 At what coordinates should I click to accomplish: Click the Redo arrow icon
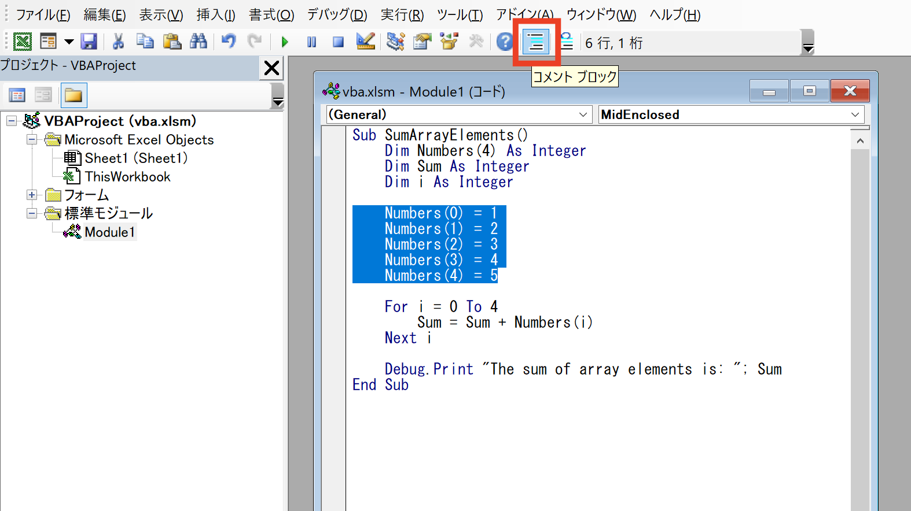click(255, 42)
